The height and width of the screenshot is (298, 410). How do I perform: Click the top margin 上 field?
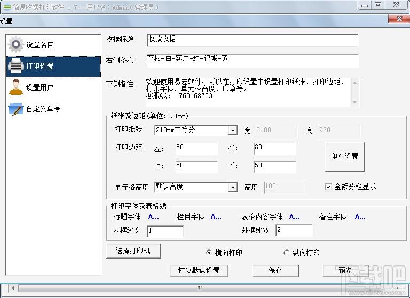[x=196, y=167]
